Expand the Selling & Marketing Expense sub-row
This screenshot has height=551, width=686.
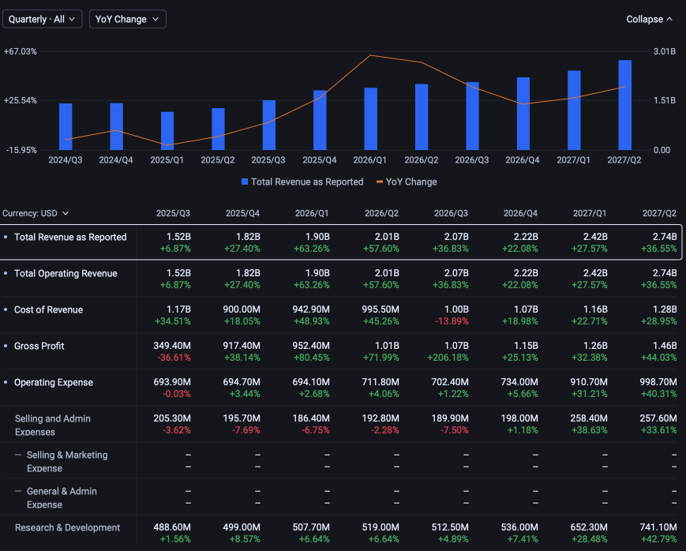pos(67,461)
